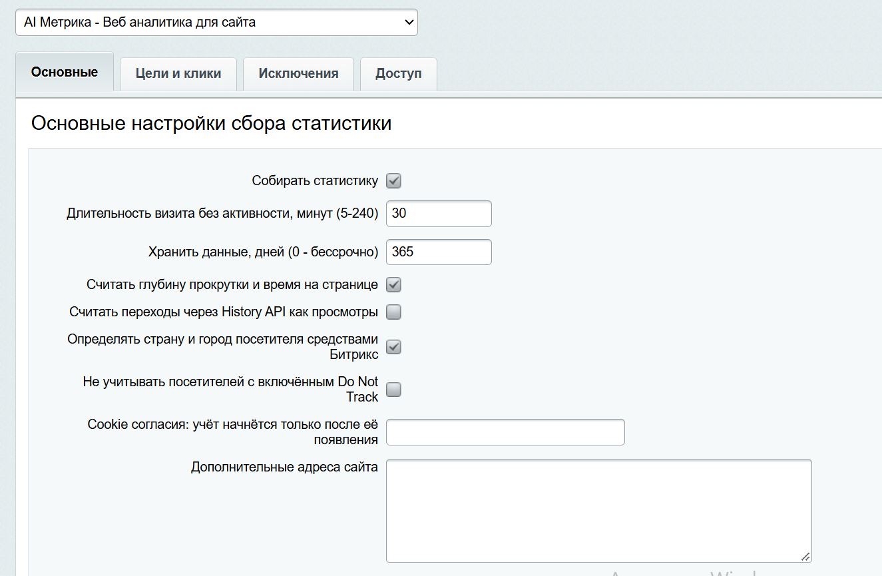Image resolution: width=882 pixels, height=576 pixels.
Task: Open the Цели и клики tab
Action: pyautogui.click(x=178, y=73)
